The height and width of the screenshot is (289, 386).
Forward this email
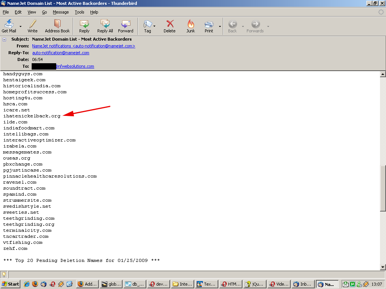tap(126, 26)
